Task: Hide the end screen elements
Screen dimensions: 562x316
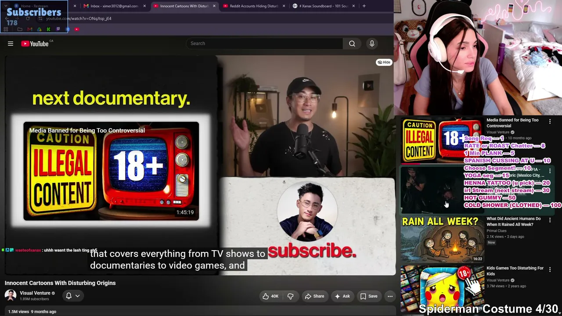Action: click(x=384, y=62)
